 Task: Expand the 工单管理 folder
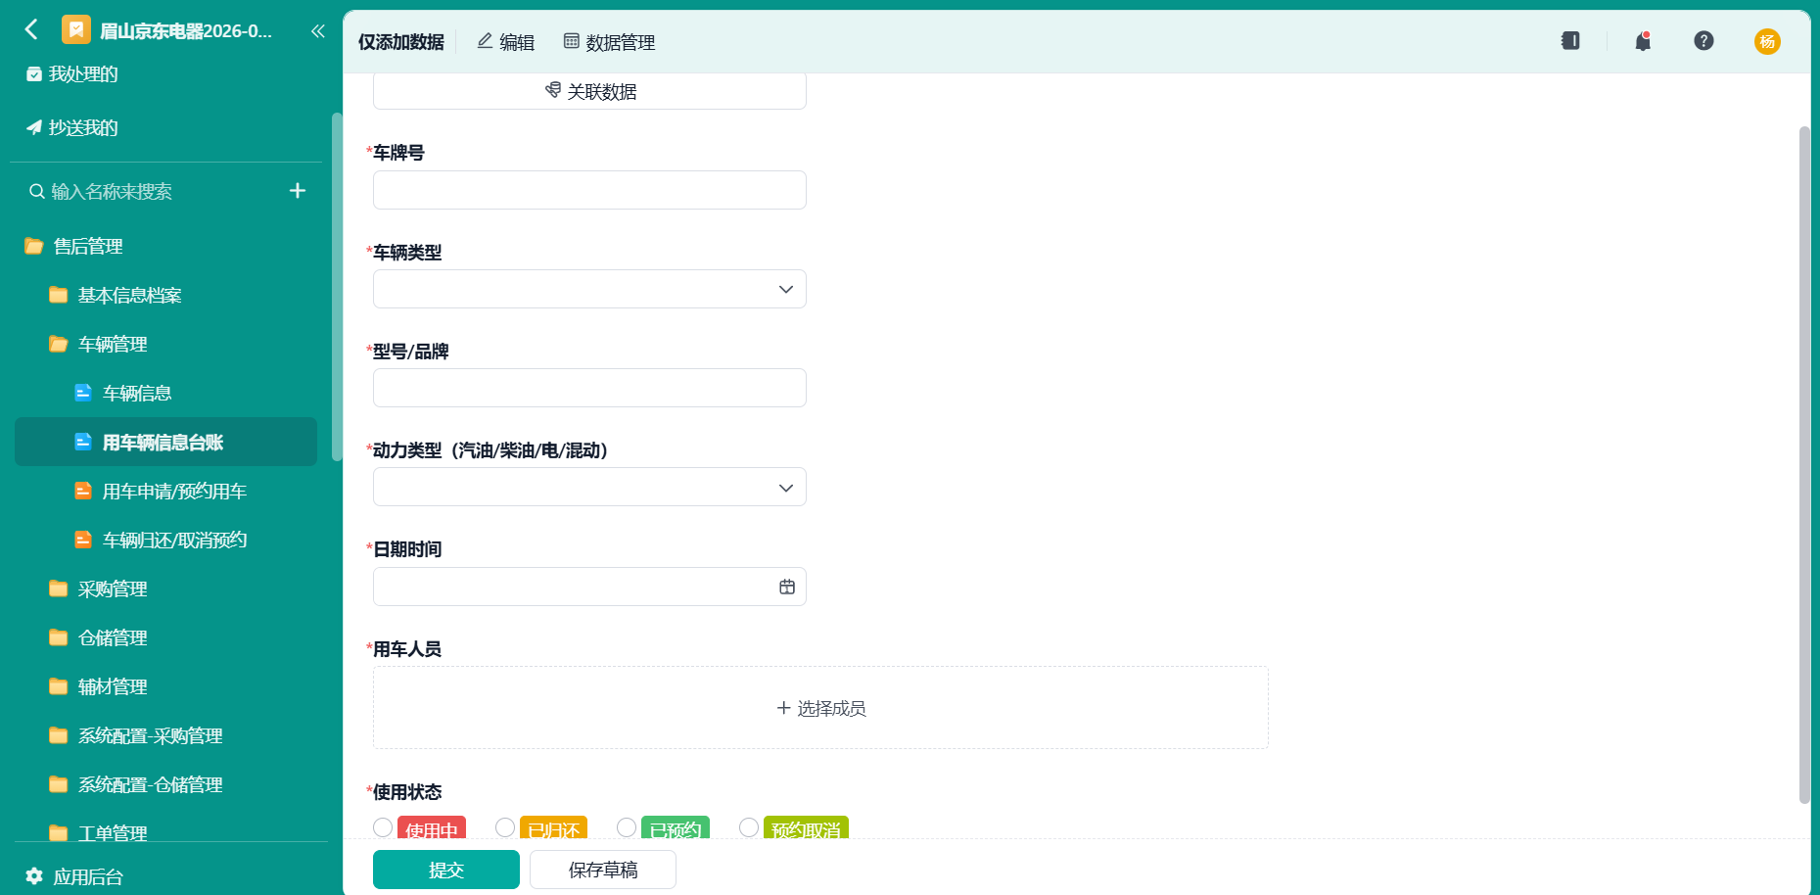pos(112,833)
